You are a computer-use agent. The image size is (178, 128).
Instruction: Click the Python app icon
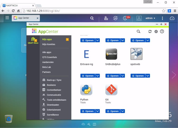[86, 89]
